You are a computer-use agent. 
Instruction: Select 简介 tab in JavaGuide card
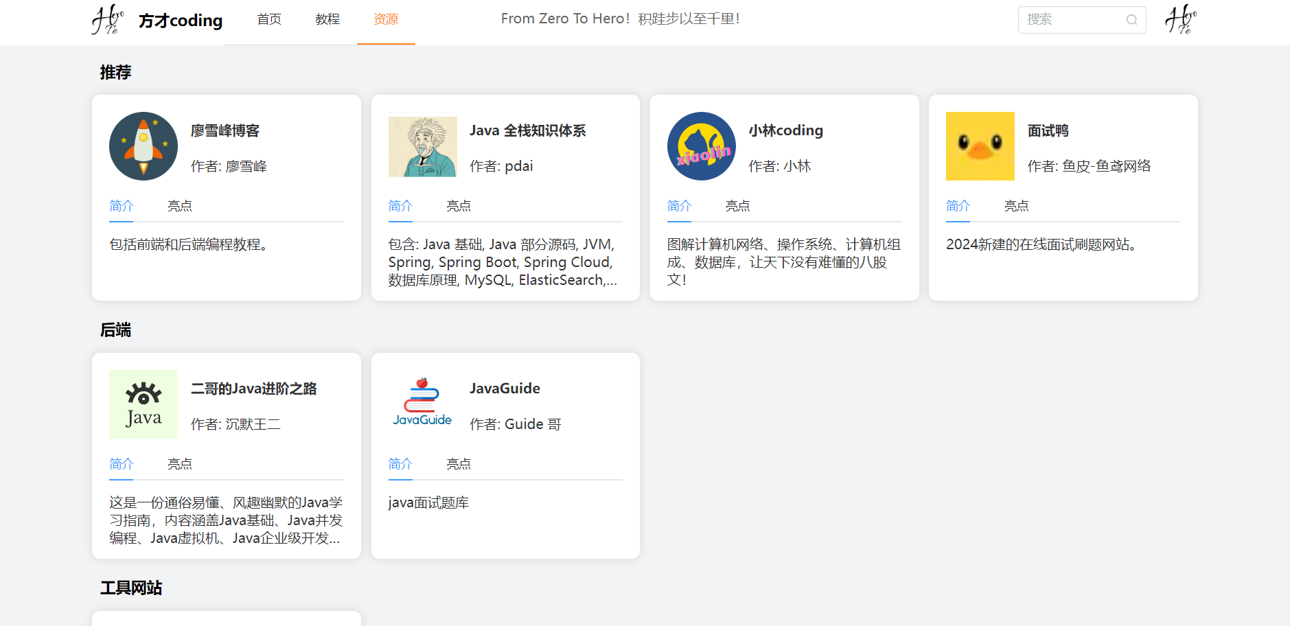point(400,463)
